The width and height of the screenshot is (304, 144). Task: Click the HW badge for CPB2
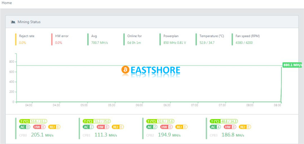[x=167, y=127]
